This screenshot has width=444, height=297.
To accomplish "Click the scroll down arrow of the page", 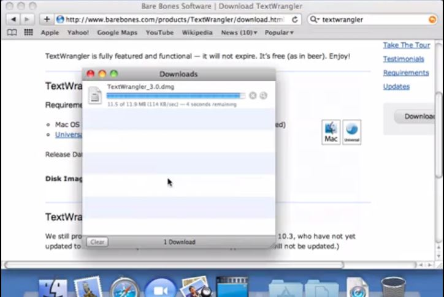I will coord(438,256).
